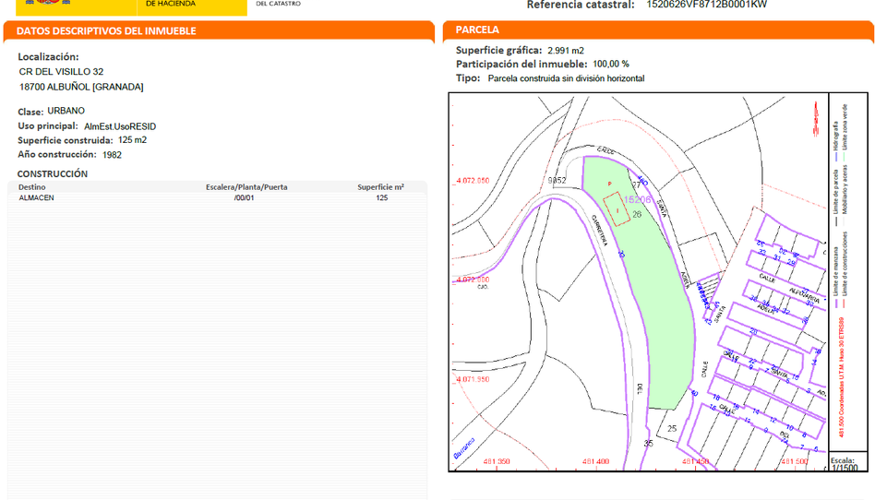The height and width of the screenshot is (500, 875).
Task: Select the red building outline in parcel
Action: [x=615, y=201]
